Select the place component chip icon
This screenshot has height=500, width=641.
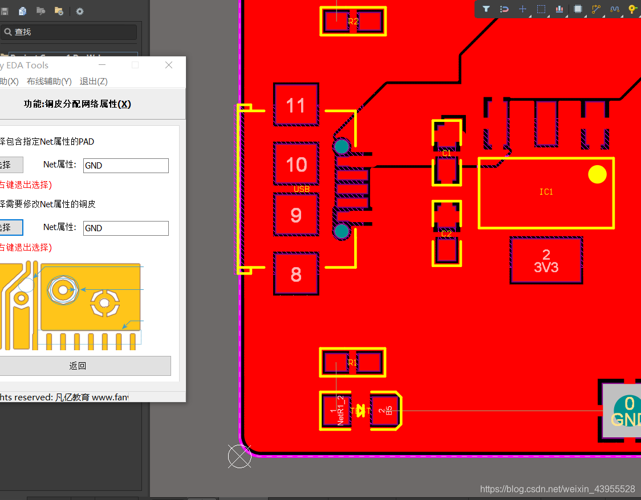[x=578, y=9]
